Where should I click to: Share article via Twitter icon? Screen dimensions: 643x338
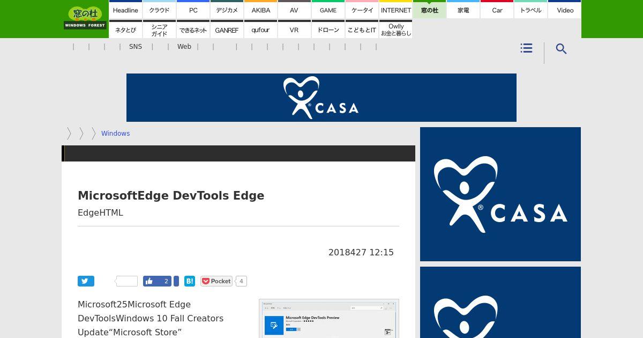coord(86,281)
